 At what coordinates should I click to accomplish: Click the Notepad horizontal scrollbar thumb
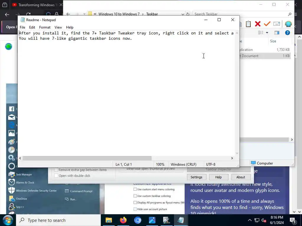pyautogui.click(x=87, y=158)
